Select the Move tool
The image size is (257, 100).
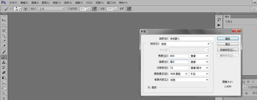4,20
